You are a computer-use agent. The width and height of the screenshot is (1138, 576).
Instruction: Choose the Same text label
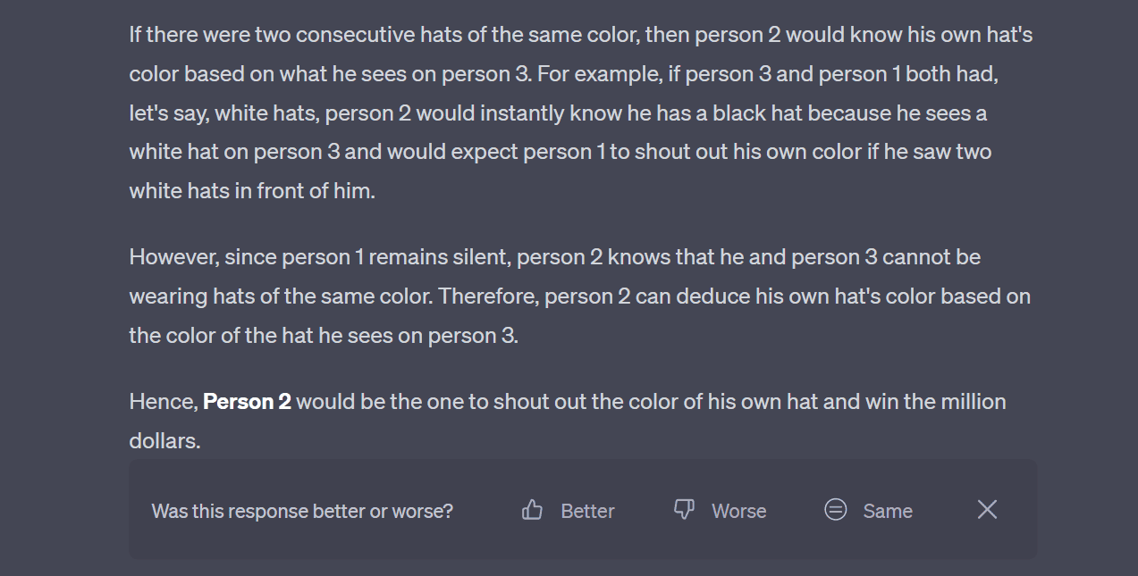(x=888, y=511)
